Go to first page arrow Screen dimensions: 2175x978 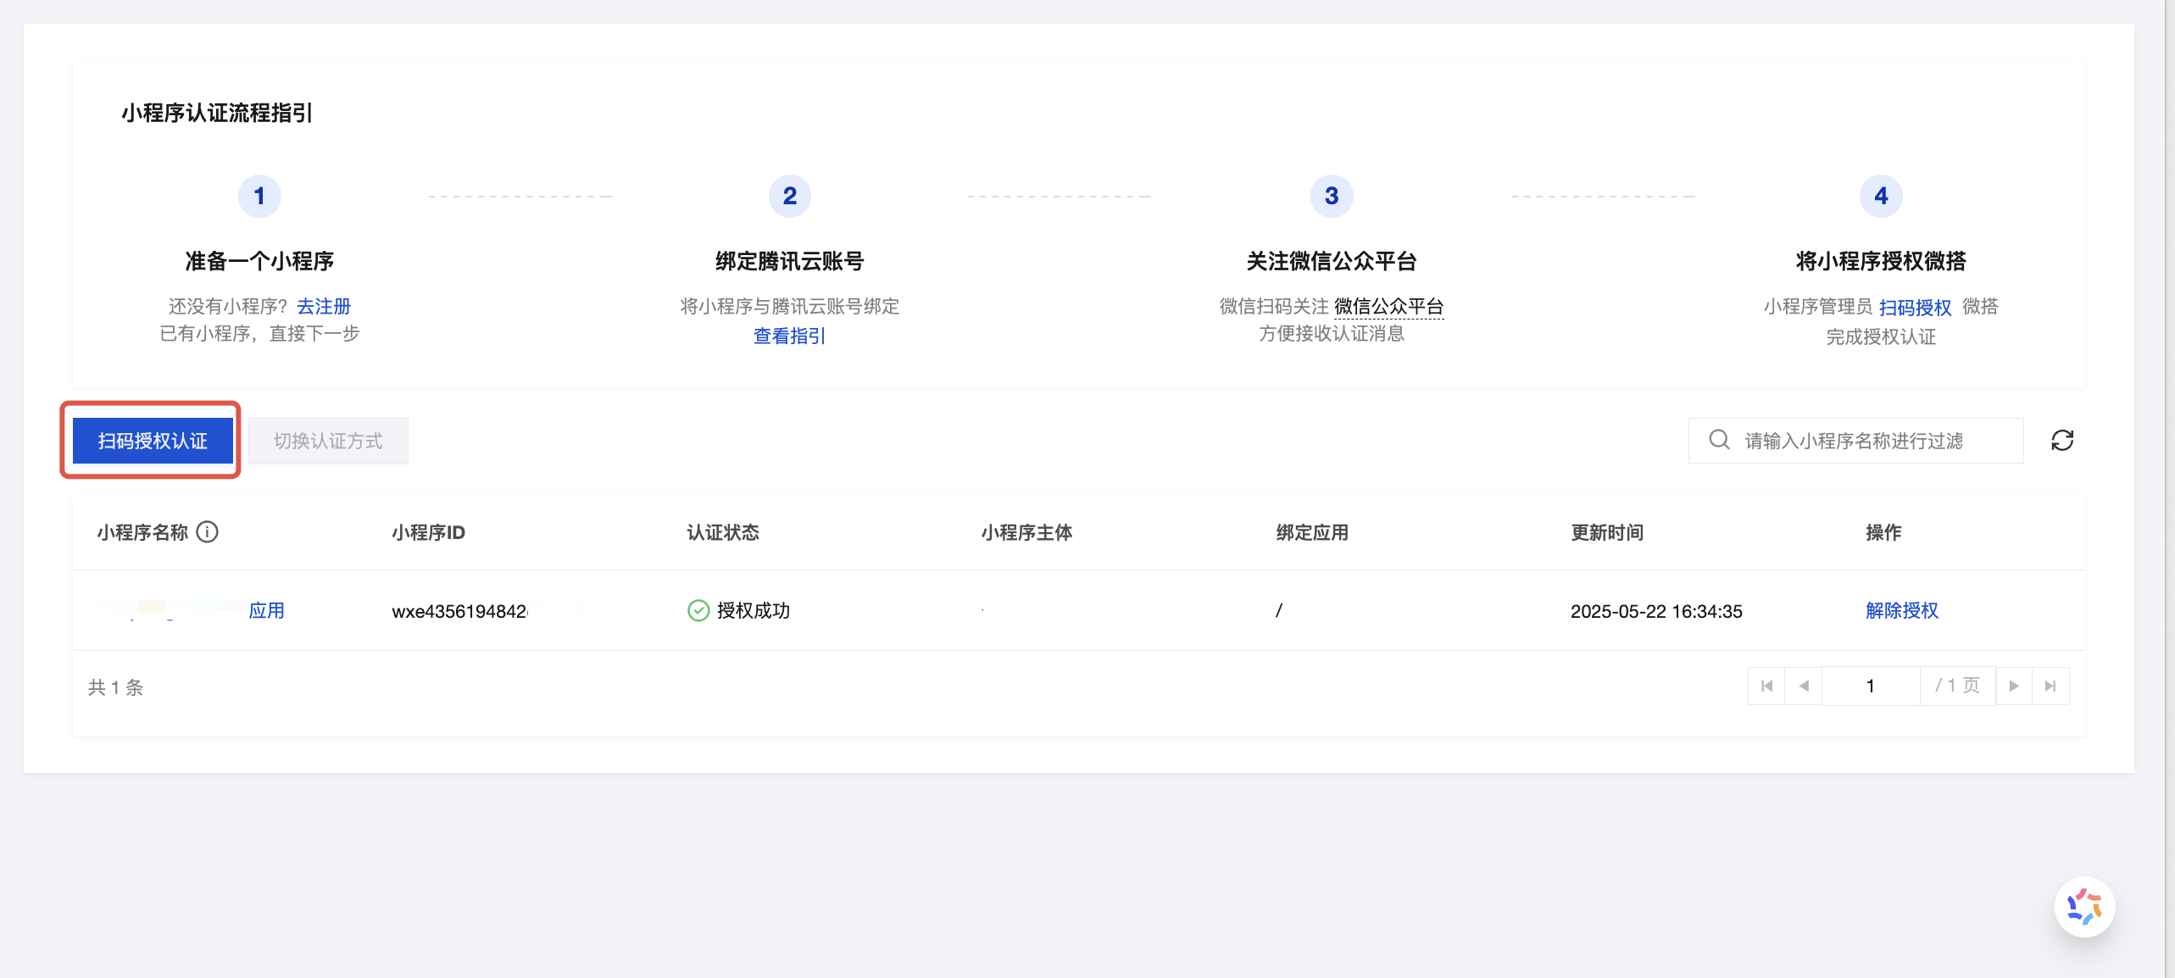[1766, 686]
